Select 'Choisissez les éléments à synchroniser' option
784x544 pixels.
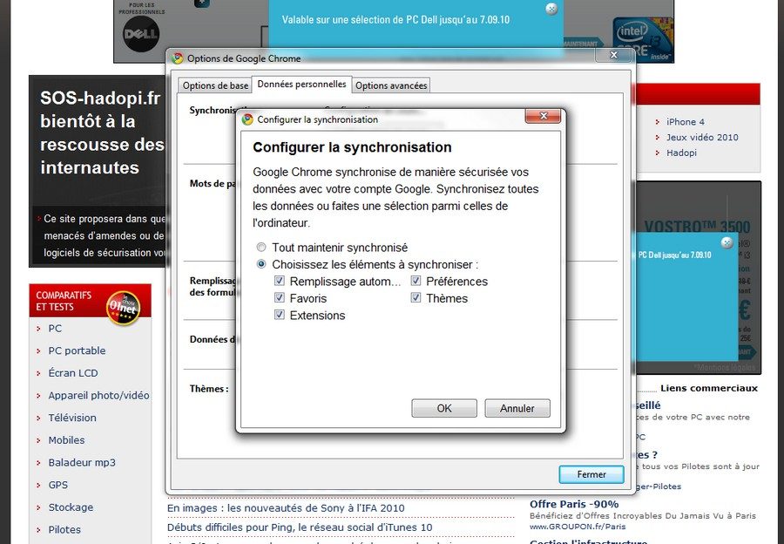[x=261, y=264]
